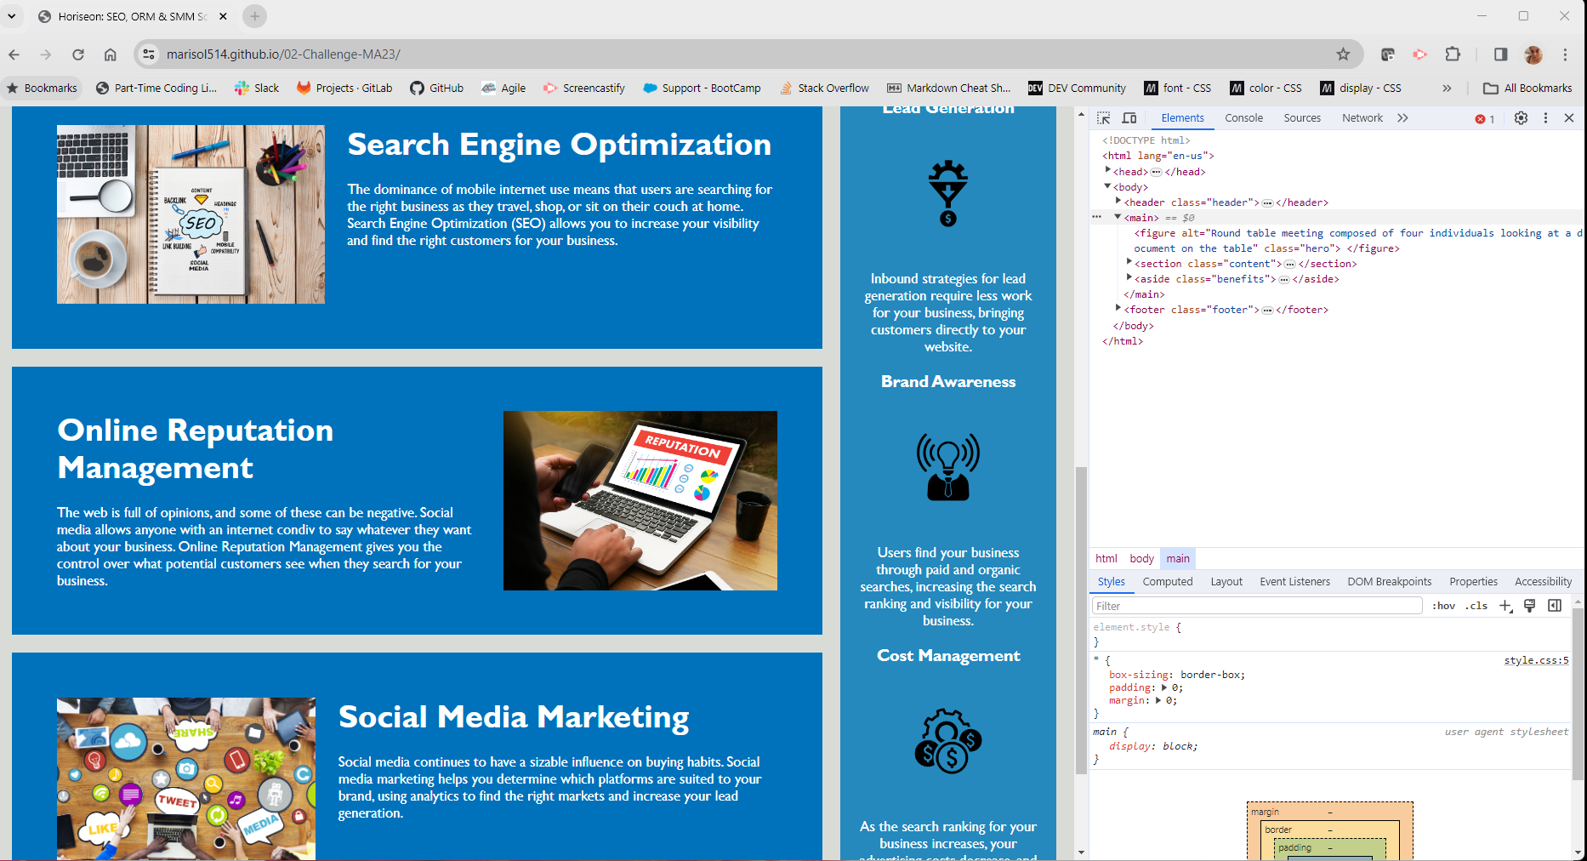Click the reputation laptop image
The width and height of the screenshot is (1587, 861).
640,500
